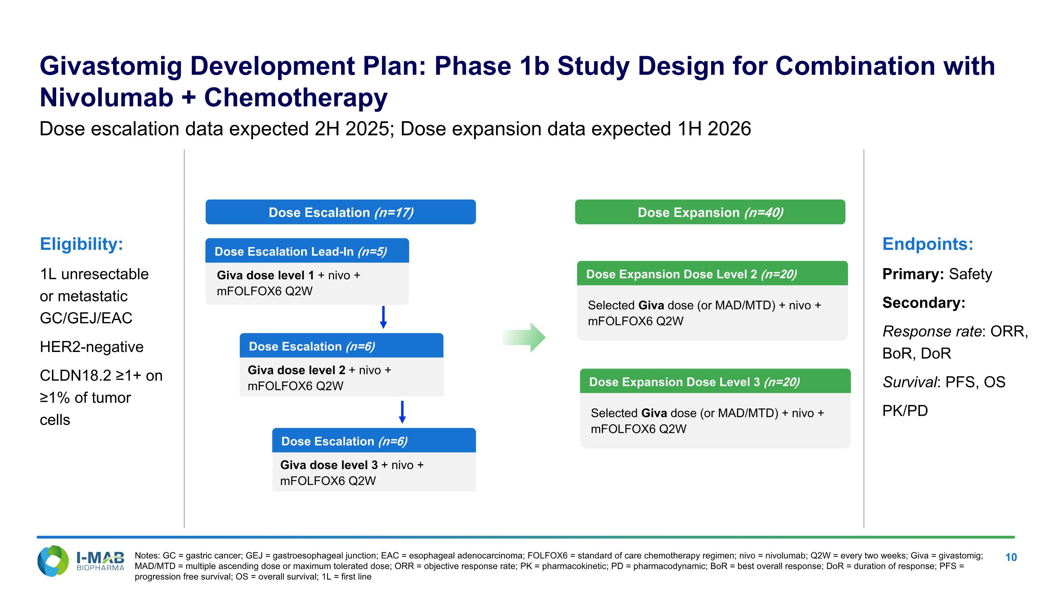1053x592 pixels.
Task: Click the HER2-negative eligibility line
Action: (x=92, y=347)
